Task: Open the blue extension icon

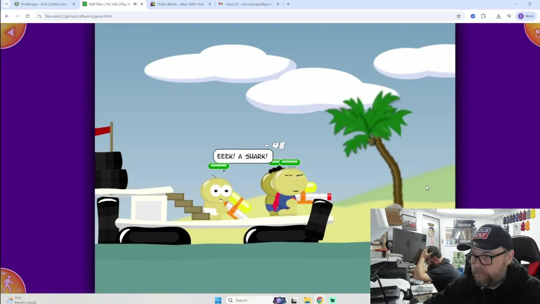Action: point(473,16)
